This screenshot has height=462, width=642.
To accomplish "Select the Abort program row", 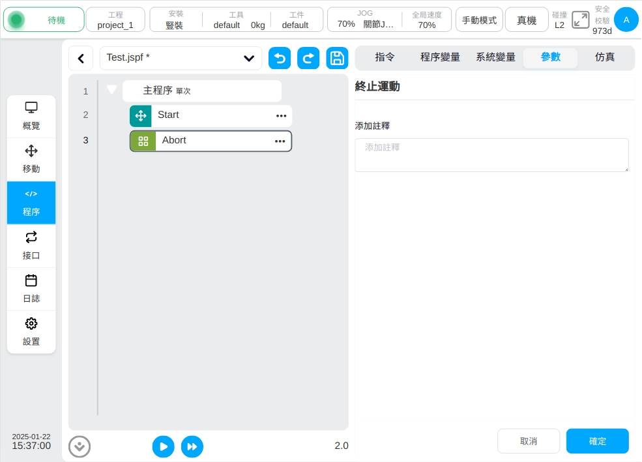I will point(211,141).
